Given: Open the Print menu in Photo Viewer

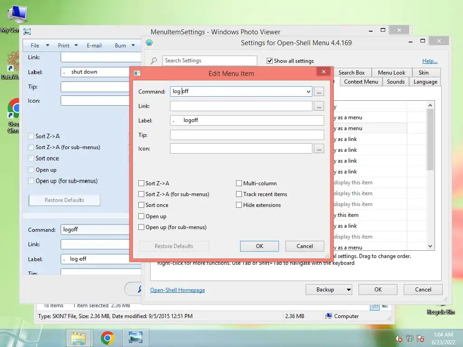Looking at the screenshot, I should tap(68, 46).
